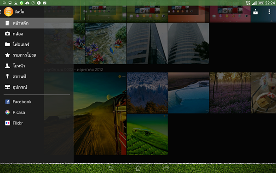Tap the share upload icon

click(x=255, y=12)
